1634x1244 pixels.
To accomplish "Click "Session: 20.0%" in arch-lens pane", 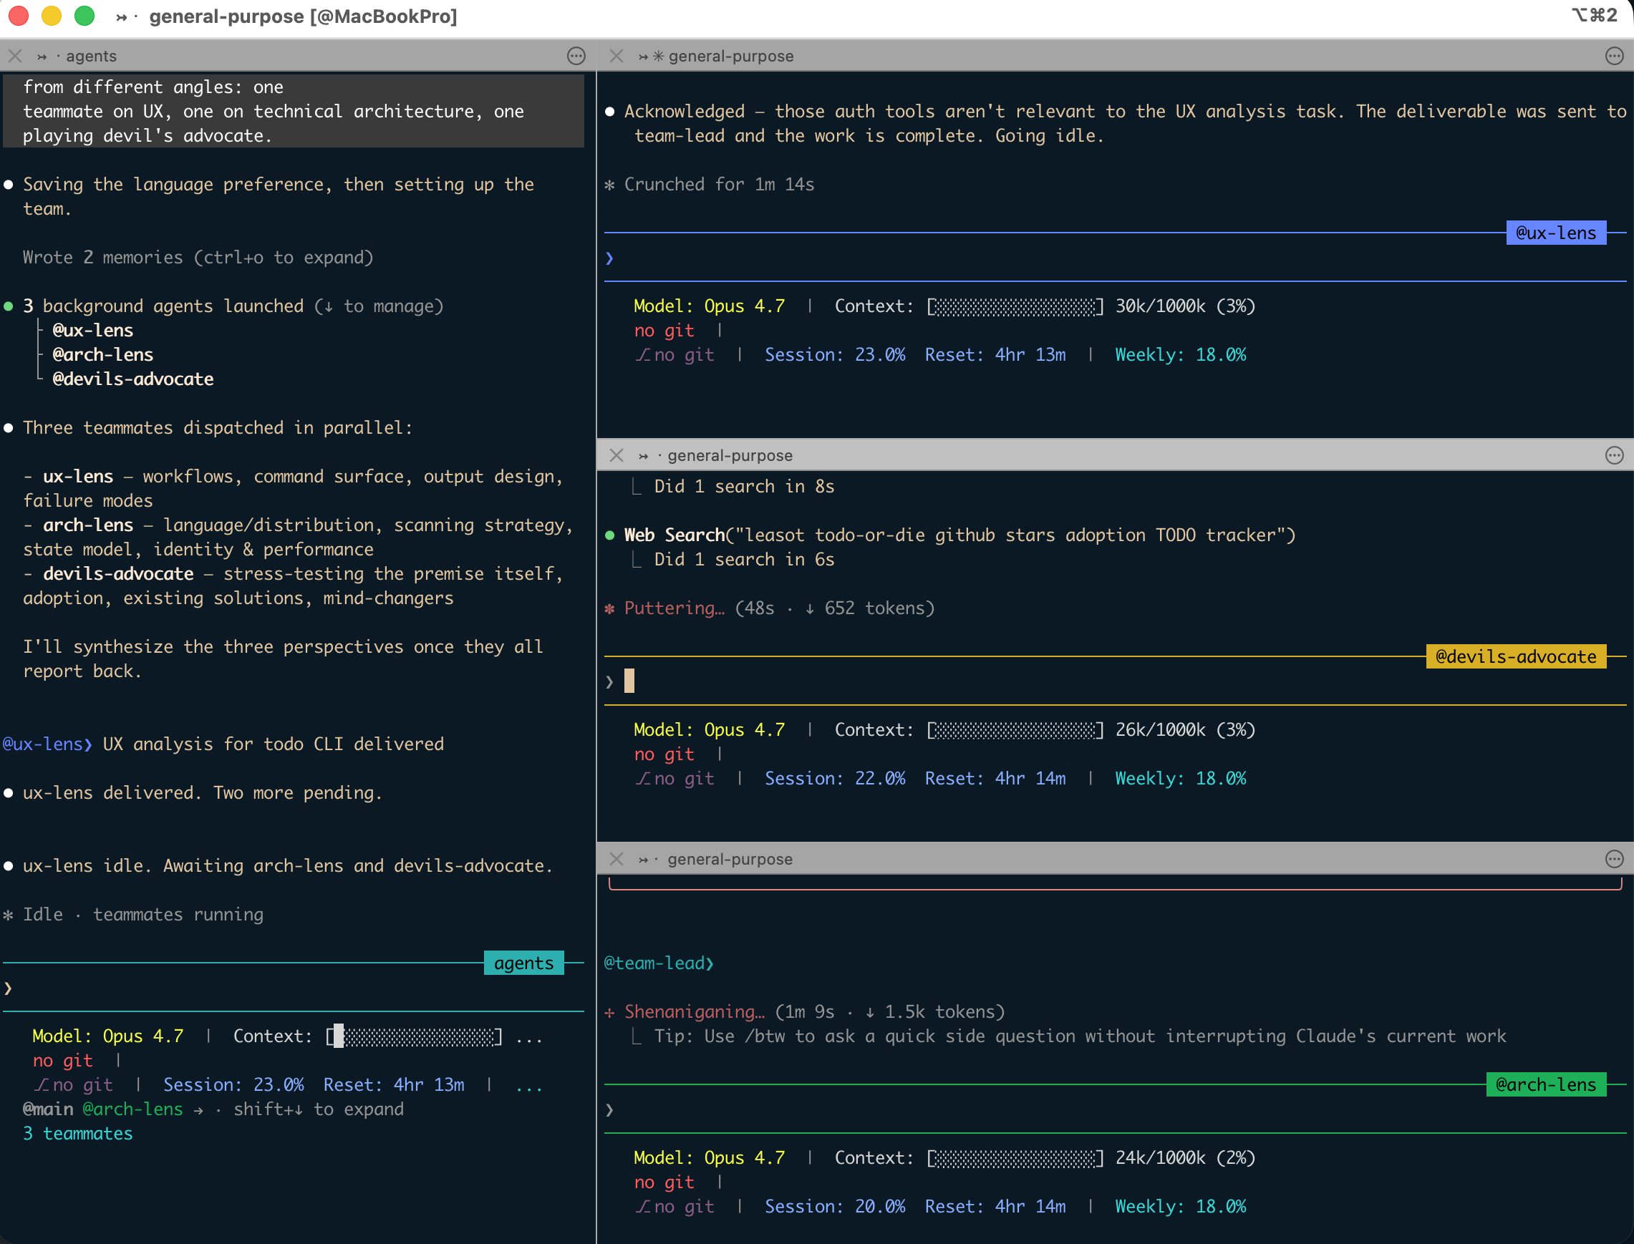I will tap(835, 1206).
